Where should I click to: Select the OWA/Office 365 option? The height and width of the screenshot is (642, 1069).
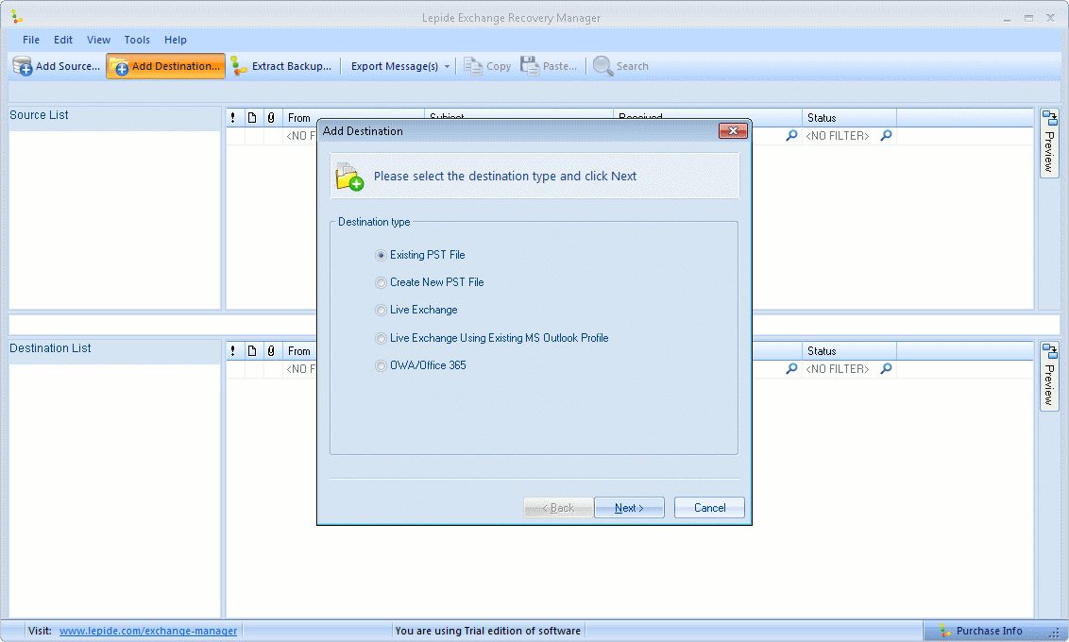tap(420, 365)
